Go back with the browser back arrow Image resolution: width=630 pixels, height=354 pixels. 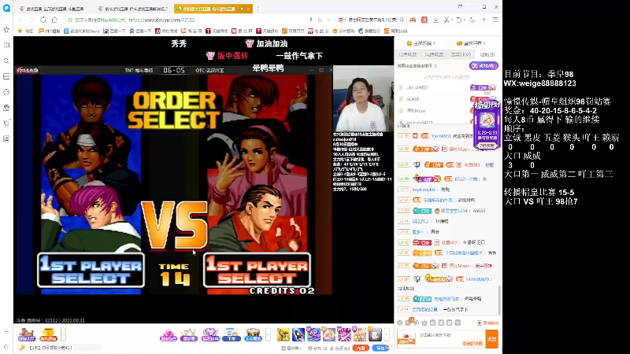20,20
